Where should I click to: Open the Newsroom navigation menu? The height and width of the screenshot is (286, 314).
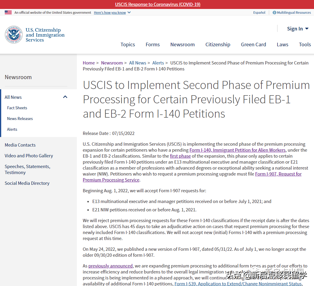[182, 44]
